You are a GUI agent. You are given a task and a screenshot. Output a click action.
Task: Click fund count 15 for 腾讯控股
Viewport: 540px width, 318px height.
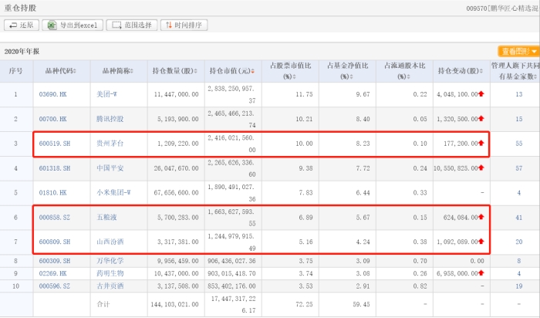518,119
